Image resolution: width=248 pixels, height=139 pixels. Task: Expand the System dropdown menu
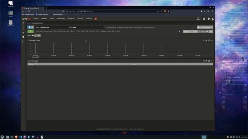point(89,19)
